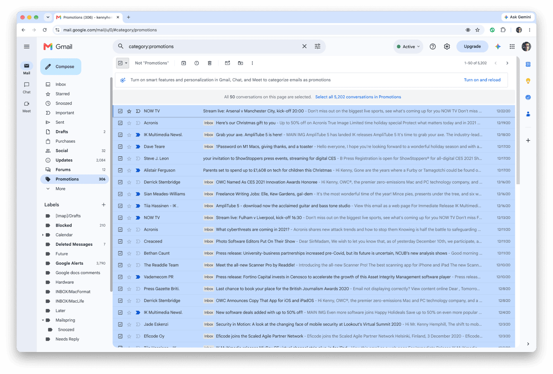Toggle importance marker on Vademecom PR email
The width and height of the screenshot is (553, 374).
(x=138, y=277)
